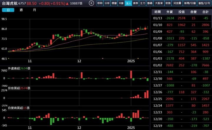Open the 大股東 tab
Image resolution: width=212 pixels, height=130 pixels.
[159, 3]
